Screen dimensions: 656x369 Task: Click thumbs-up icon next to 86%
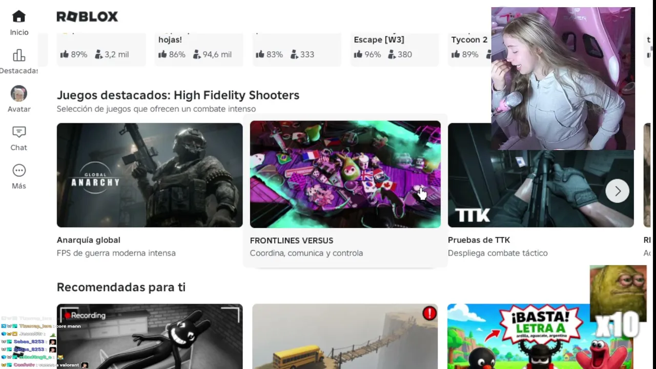162,54
